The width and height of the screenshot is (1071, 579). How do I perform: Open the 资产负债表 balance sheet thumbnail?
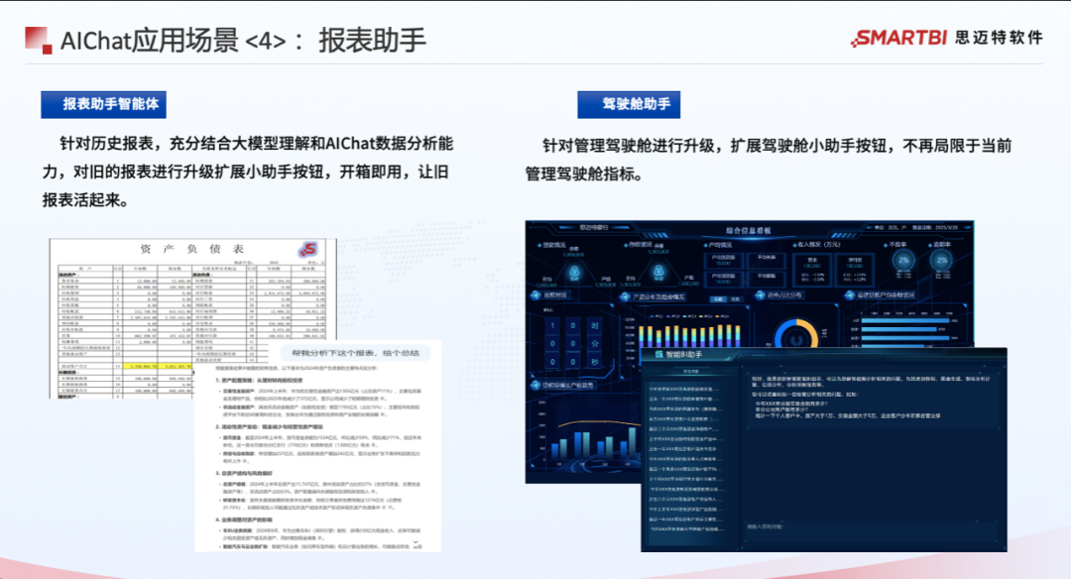pyautogui.click(x=192, y=317)
